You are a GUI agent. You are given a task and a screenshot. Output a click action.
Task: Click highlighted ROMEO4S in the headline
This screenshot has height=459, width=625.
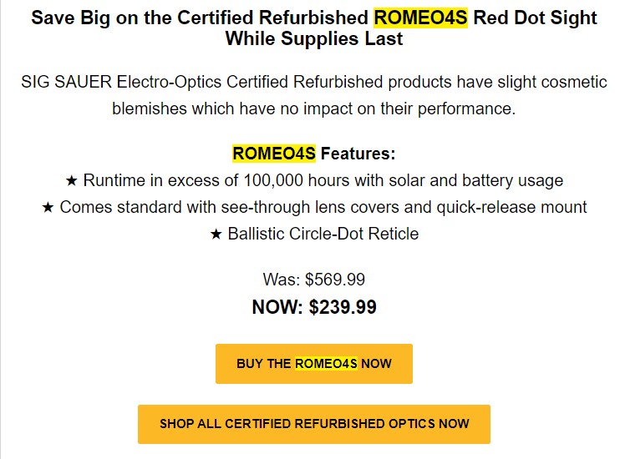(x=420, y=18)
